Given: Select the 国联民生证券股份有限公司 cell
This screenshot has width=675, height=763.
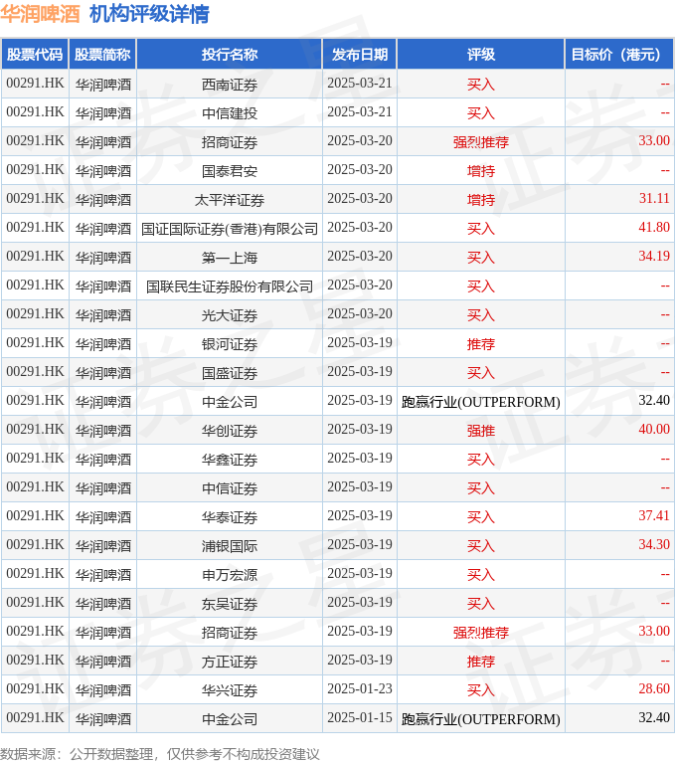Looking at the screenshot, I should [230, 286].
